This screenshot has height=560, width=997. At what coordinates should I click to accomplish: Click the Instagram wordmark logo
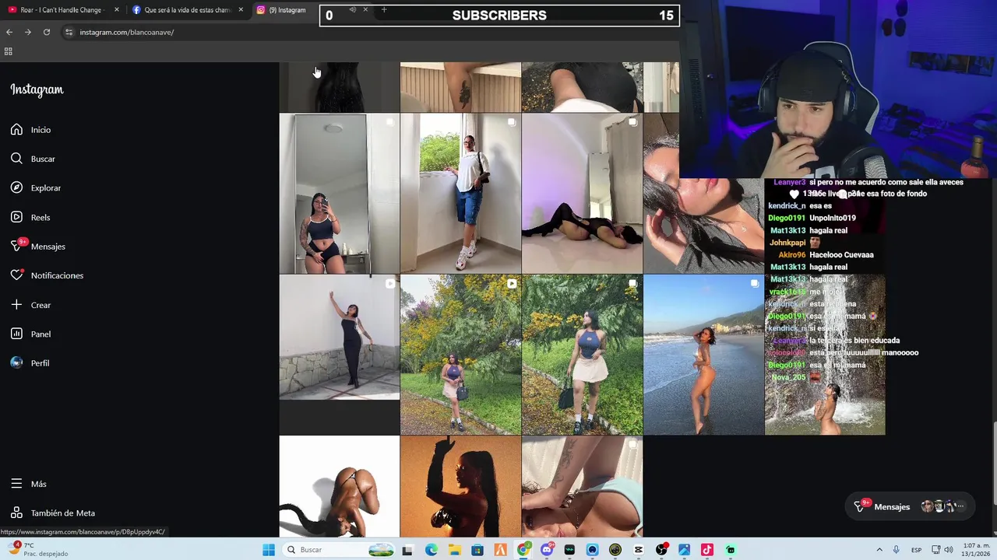coord(37,89)
